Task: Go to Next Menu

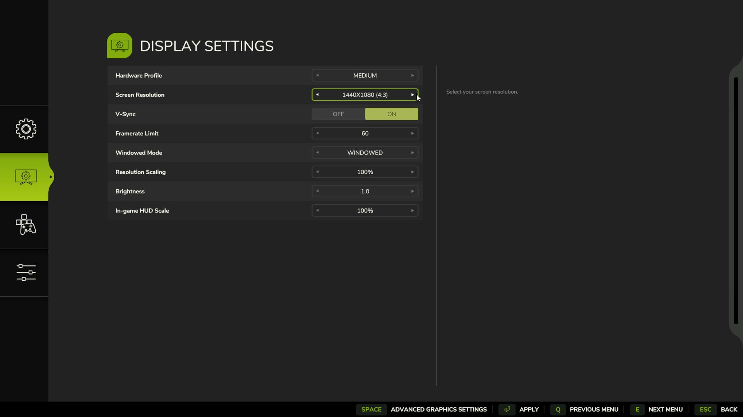Action: [x=665, y=409]
